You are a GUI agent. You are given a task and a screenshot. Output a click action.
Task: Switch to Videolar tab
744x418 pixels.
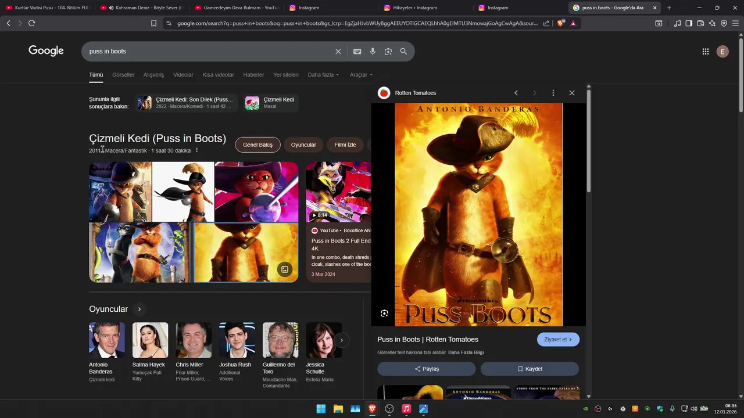click(183, 75)
